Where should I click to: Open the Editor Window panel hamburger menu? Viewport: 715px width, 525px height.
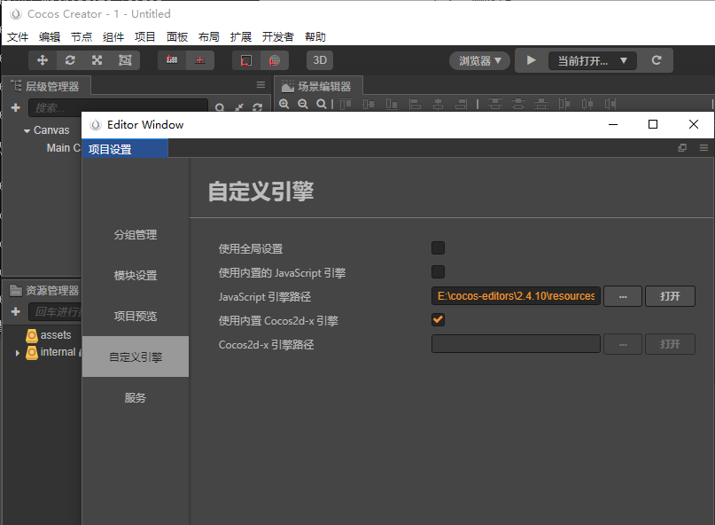703,148
